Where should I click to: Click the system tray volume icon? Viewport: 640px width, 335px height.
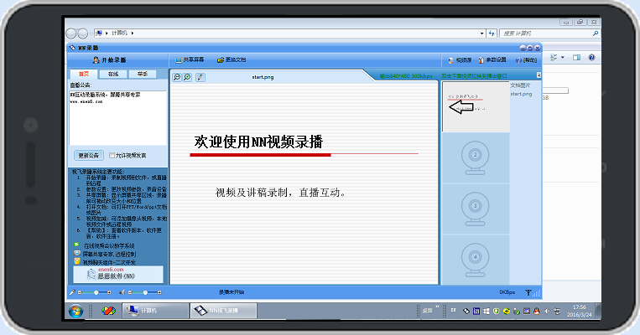547,311
